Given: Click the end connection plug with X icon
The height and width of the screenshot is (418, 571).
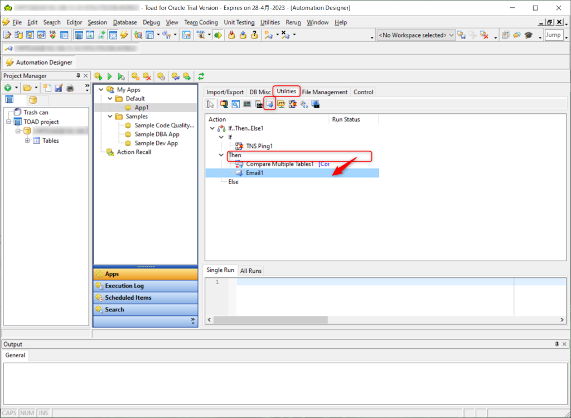Looking at the screenshot, I should click(x=286, y=35).
